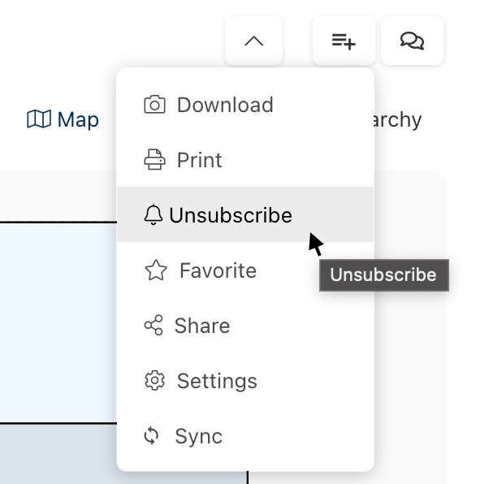489x484 pixels.
Task: Toggle Unsubscribe notification entry
Action: point(231,215)
